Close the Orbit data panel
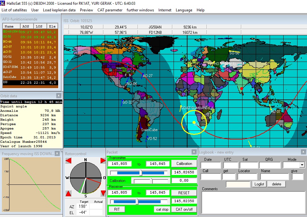This screenshot has height=217, width=307. click(58, 96)
